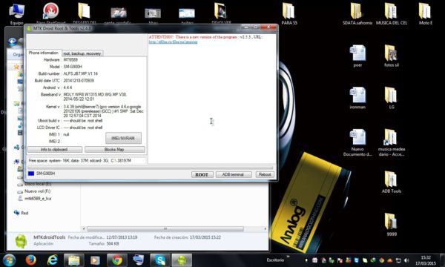Select mtk6589_e_lca in Explorer tree

38,198
